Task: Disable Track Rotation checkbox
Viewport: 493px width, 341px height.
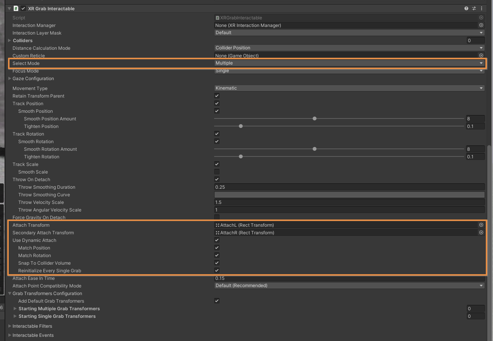Action: coord(217,134)
